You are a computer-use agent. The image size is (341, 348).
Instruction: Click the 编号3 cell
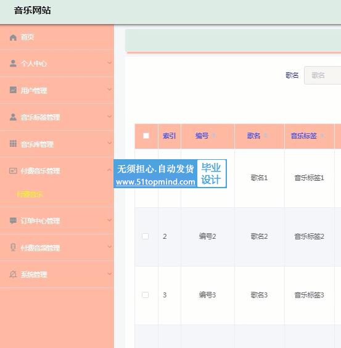pyautogui.click(x=207, y=295)
